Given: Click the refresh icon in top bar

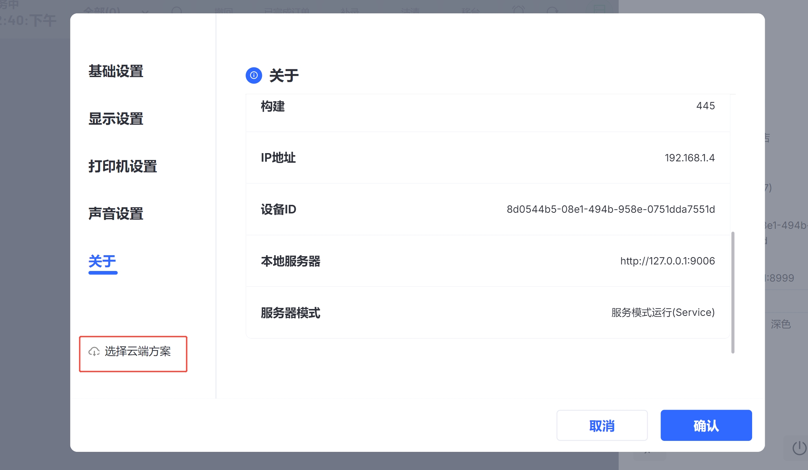Looking at the screenshot, I should (552, 10).
